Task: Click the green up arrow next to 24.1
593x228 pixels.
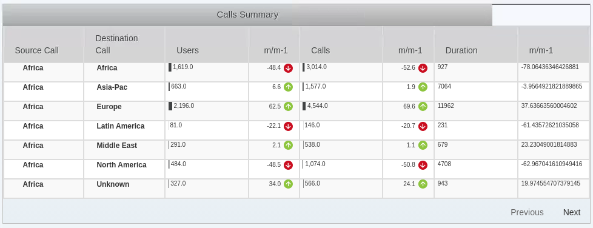Action: pyautogui.click(x=423, y=184)
